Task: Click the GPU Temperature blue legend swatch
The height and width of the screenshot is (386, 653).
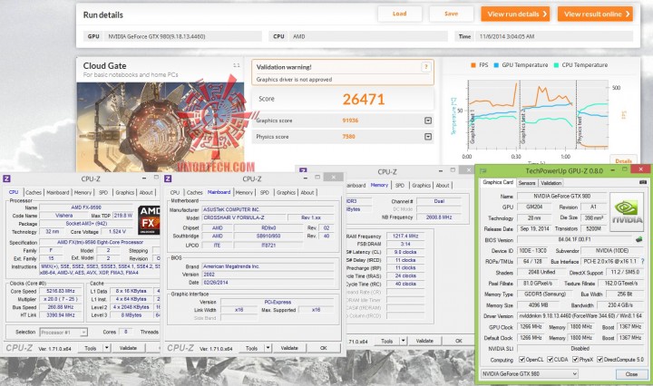Action: pyautogui.click(x=496, y=65)
